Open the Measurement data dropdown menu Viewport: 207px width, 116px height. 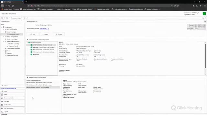[x=16, y=18]
